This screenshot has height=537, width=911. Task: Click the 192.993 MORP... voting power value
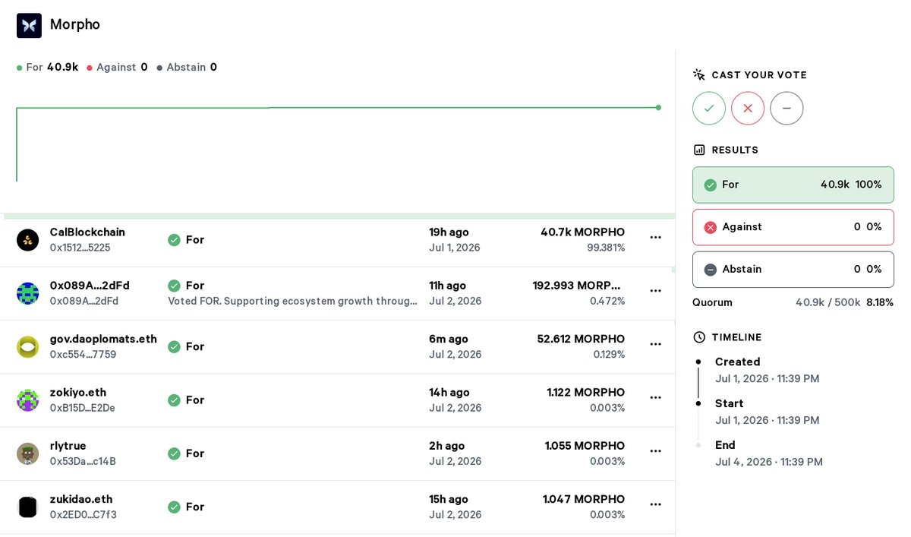(577, 286)
